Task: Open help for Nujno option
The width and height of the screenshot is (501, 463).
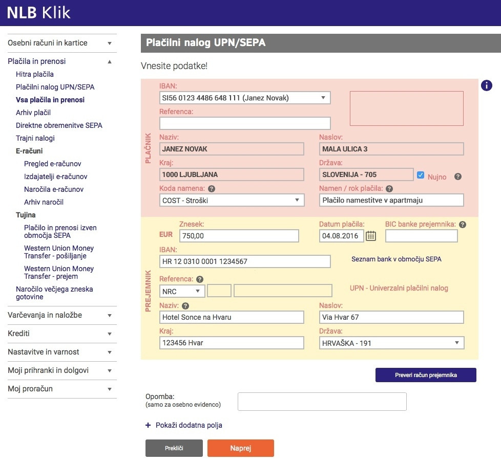Action: point(457,177)
